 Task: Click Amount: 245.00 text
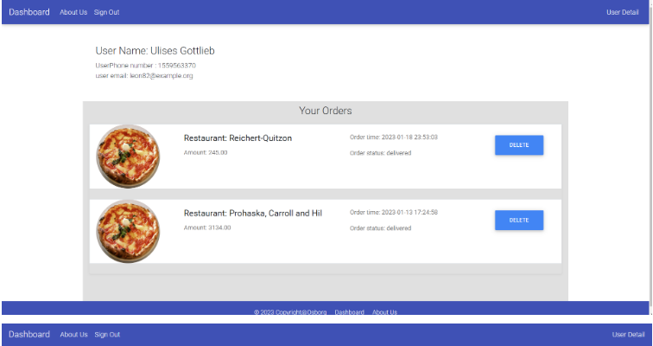pyautogui.click(x=206, y=152)
